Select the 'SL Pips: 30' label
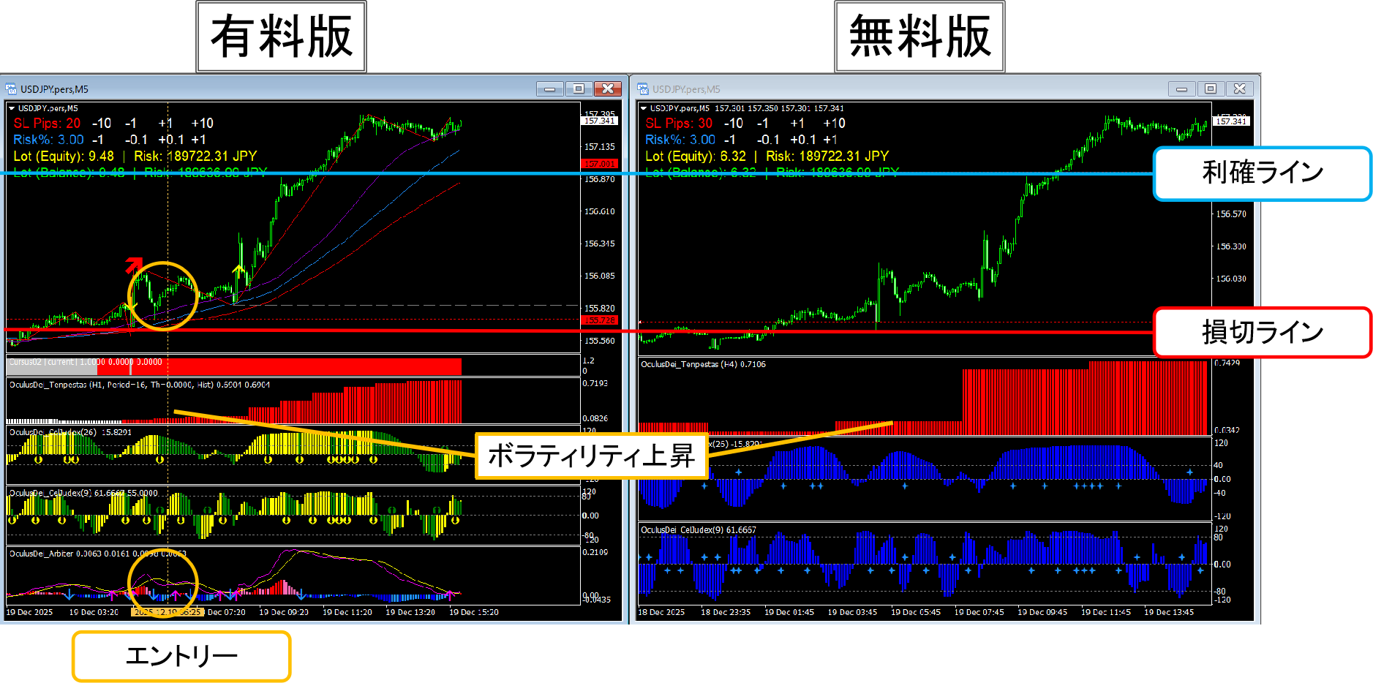 pos(679,124)
